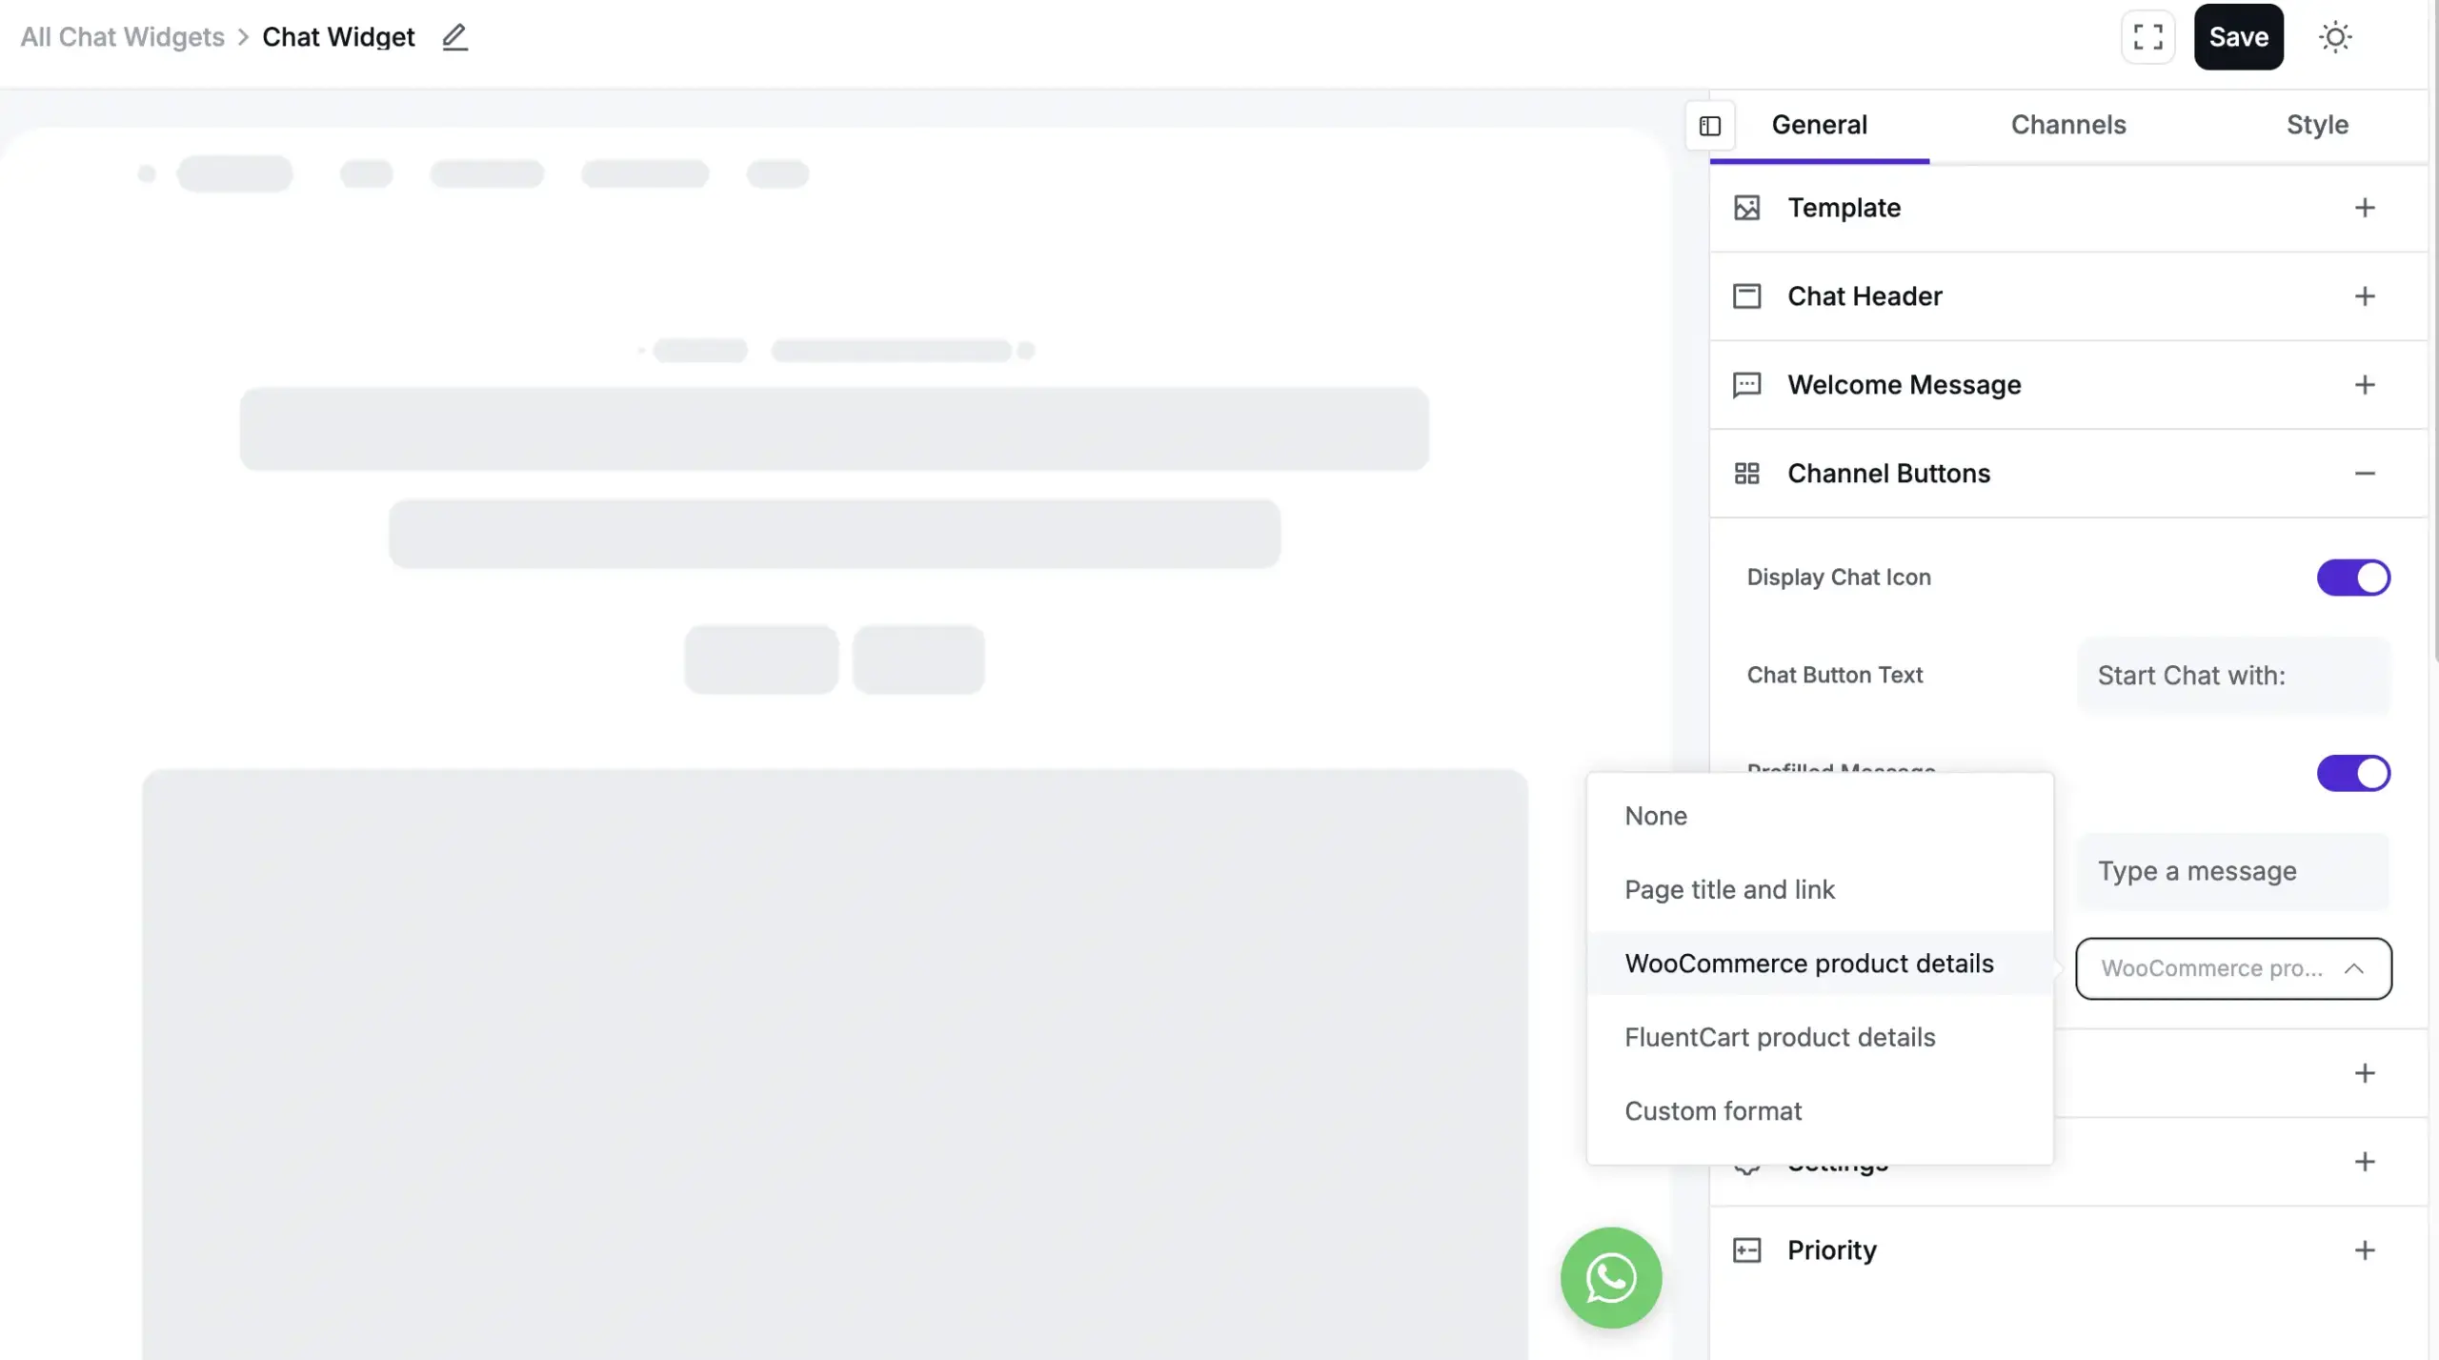Expand the Chat Header section

tap(2365, 296)
